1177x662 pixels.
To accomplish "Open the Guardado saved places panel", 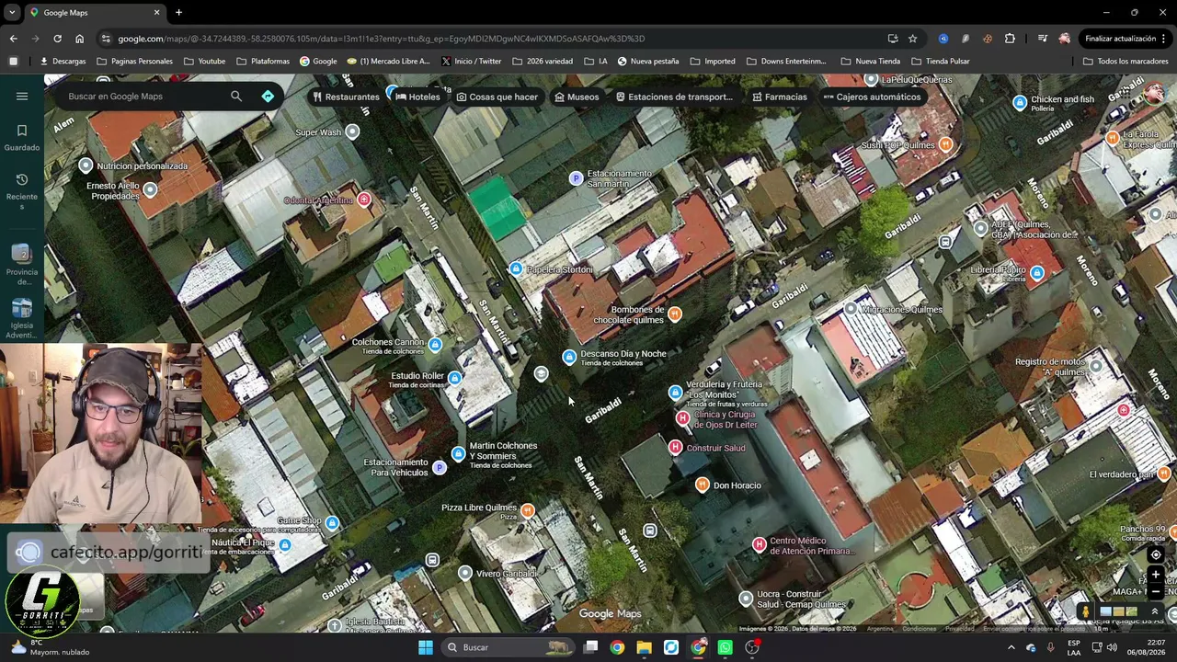I will (22, 137).
